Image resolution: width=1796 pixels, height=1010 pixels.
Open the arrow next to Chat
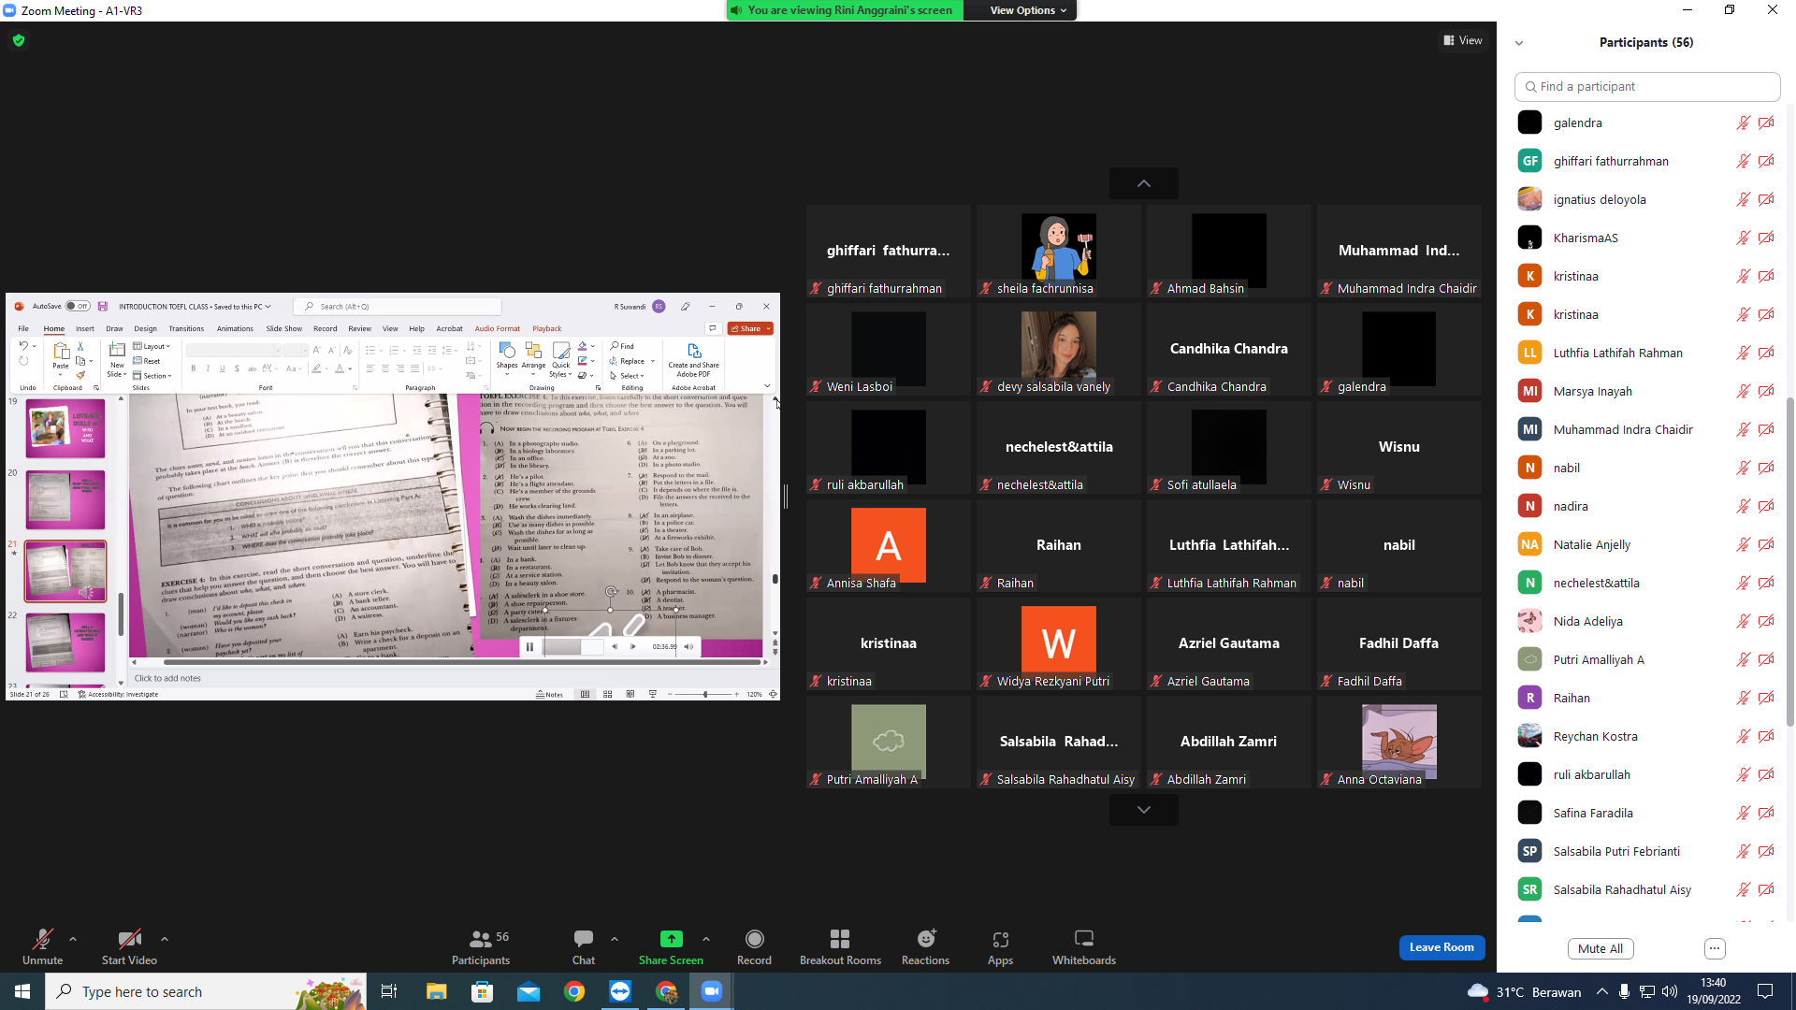pyautogui.click(x=615, y=939)
